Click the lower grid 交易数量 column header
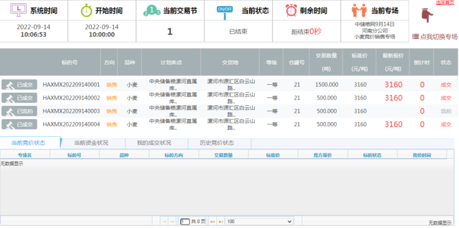The height and width of the screenshot is (228, 459). (223, 155)
